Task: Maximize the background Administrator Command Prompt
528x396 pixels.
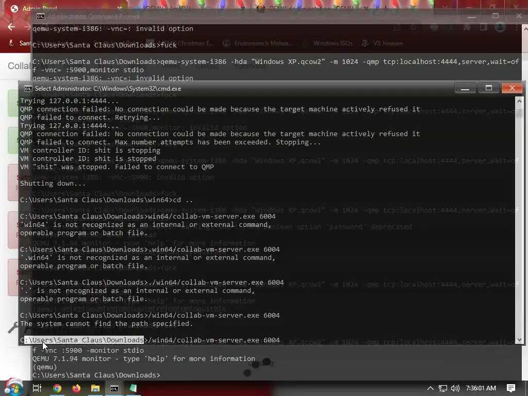Action: 496,16
